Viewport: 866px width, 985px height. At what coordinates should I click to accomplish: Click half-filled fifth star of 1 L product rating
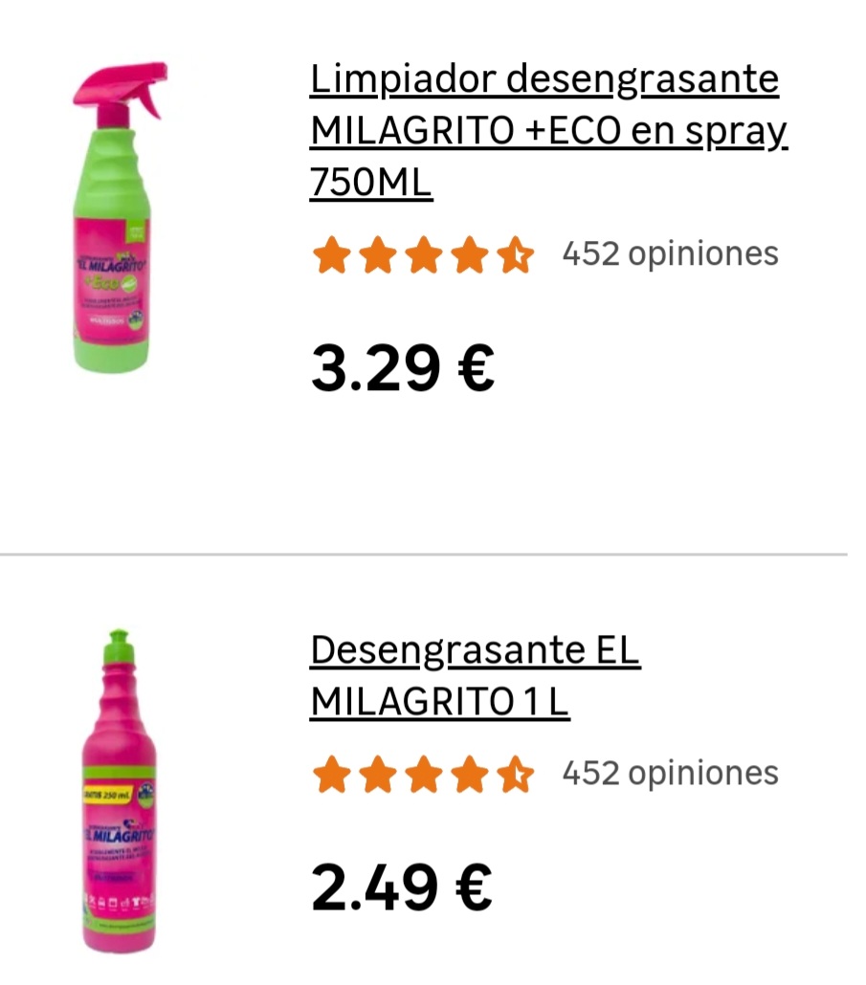516,774
